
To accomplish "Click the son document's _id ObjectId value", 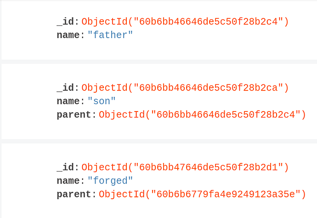I will [185, 88].
